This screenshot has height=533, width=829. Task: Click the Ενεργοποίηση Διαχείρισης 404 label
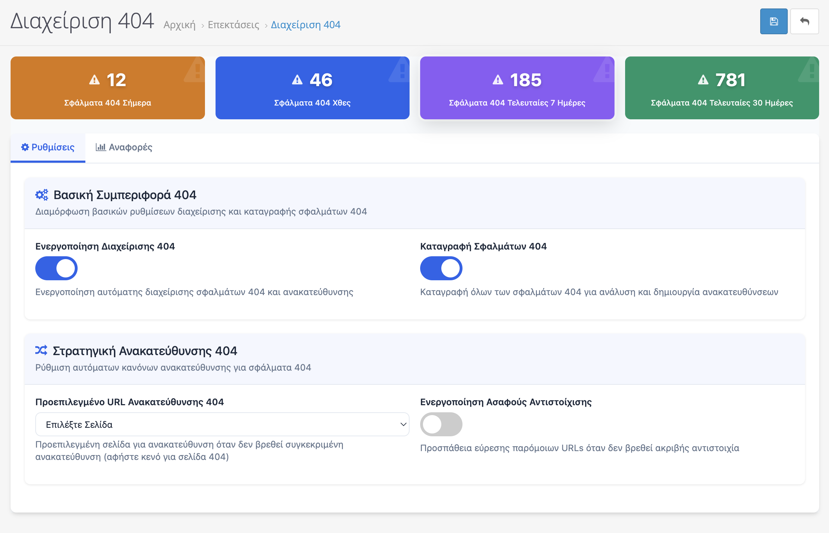tap(105, 246)
